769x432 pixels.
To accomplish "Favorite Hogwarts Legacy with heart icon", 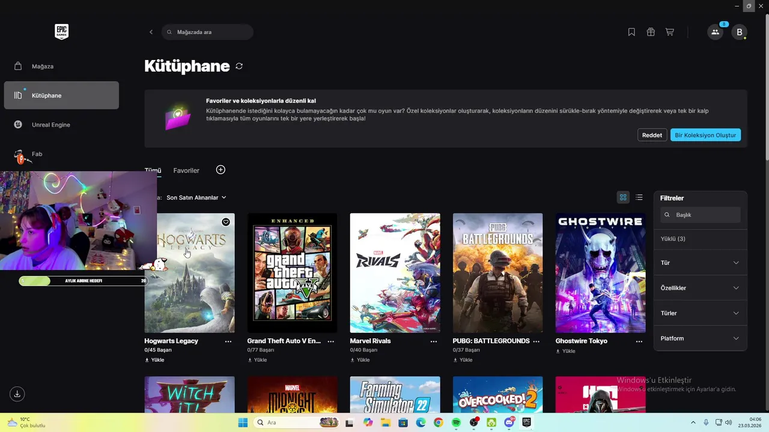I will pos(226,222).
